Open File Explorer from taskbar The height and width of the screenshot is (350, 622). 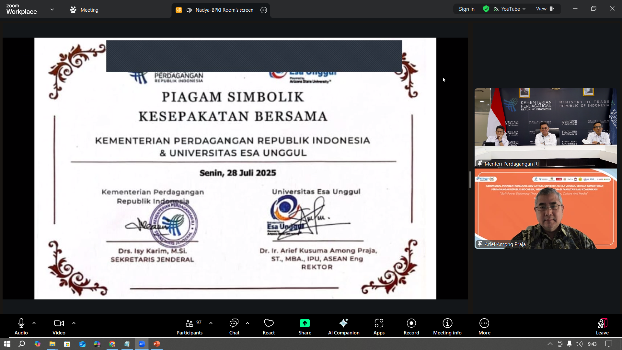pos(52,344)
